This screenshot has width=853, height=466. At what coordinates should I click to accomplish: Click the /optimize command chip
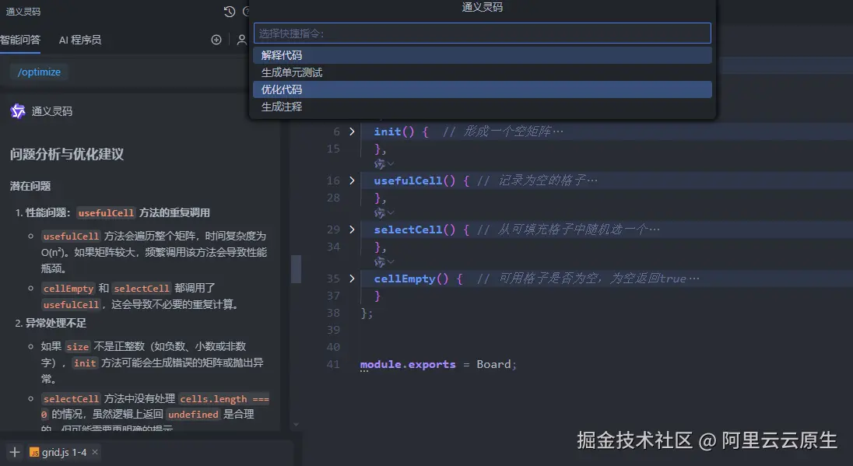point(39,72)
